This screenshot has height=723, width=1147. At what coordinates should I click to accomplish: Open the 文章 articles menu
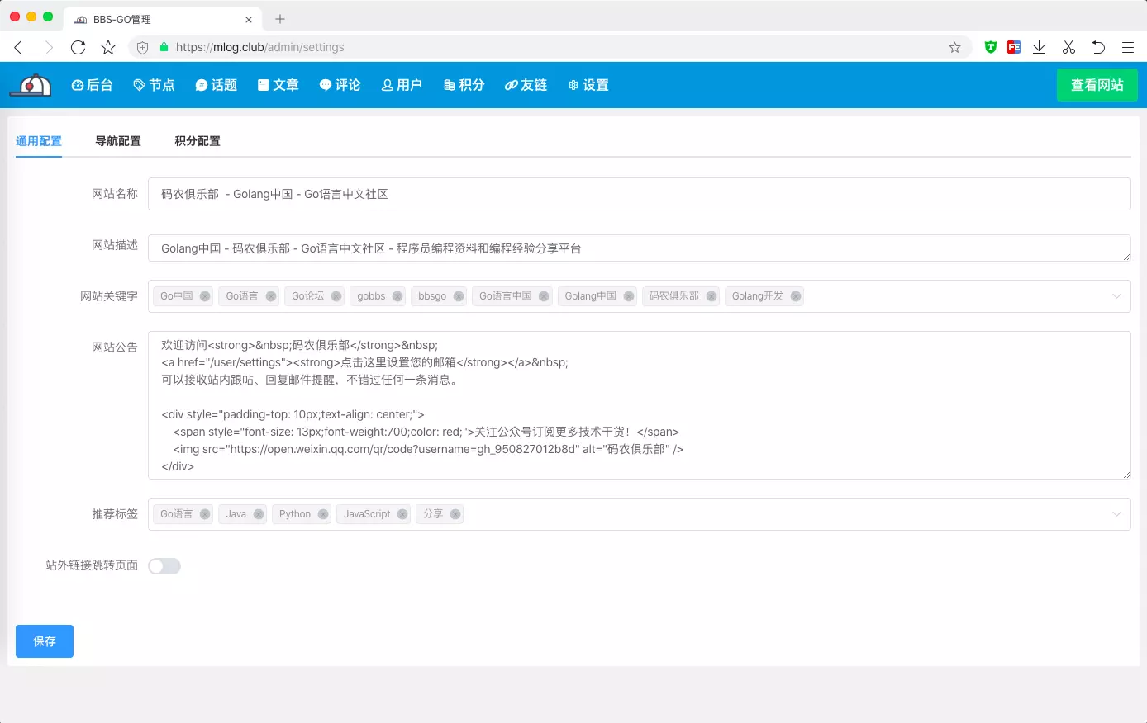coord(278,85)
